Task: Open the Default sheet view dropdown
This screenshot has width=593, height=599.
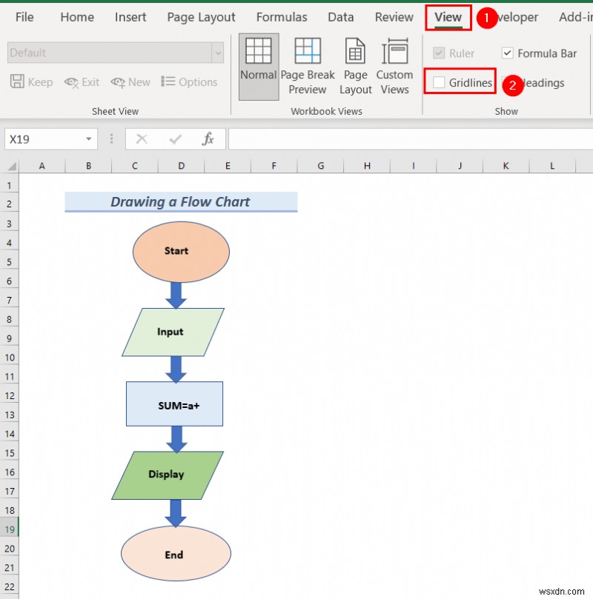Action: (x=217, y=53)
